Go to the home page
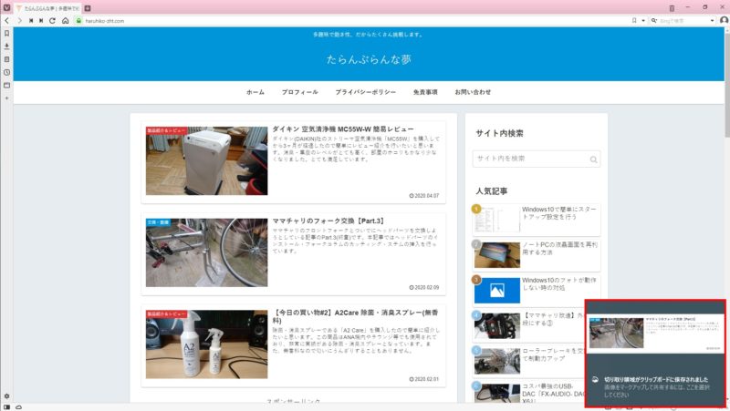The height and width of the screenshot is (411, 730). tap(65, 20)
